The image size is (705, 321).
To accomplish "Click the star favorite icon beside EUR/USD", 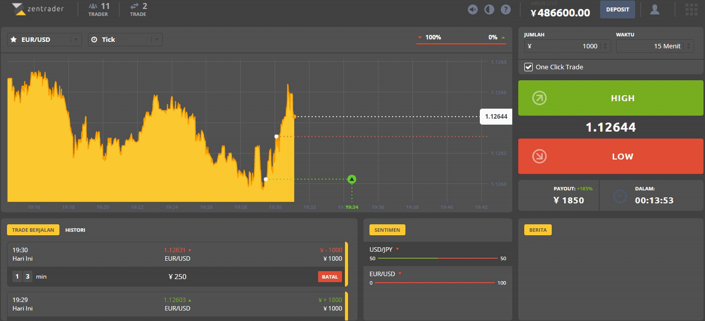I will click(13, 39).
